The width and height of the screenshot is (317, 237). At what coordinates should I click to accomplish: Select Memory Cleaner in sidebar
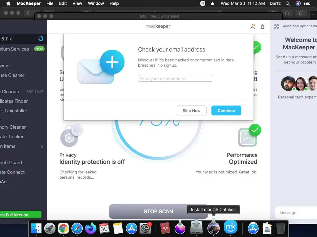[24, 127]
